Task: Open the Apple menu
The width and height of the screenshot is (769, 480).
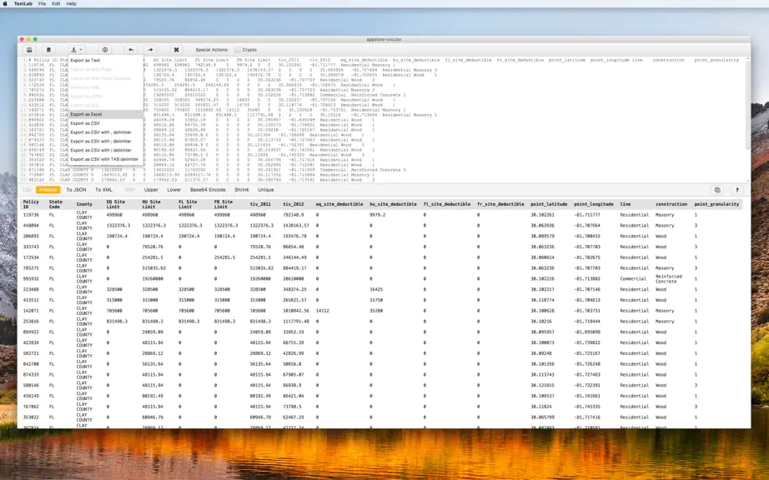Action: coord(5,3)
